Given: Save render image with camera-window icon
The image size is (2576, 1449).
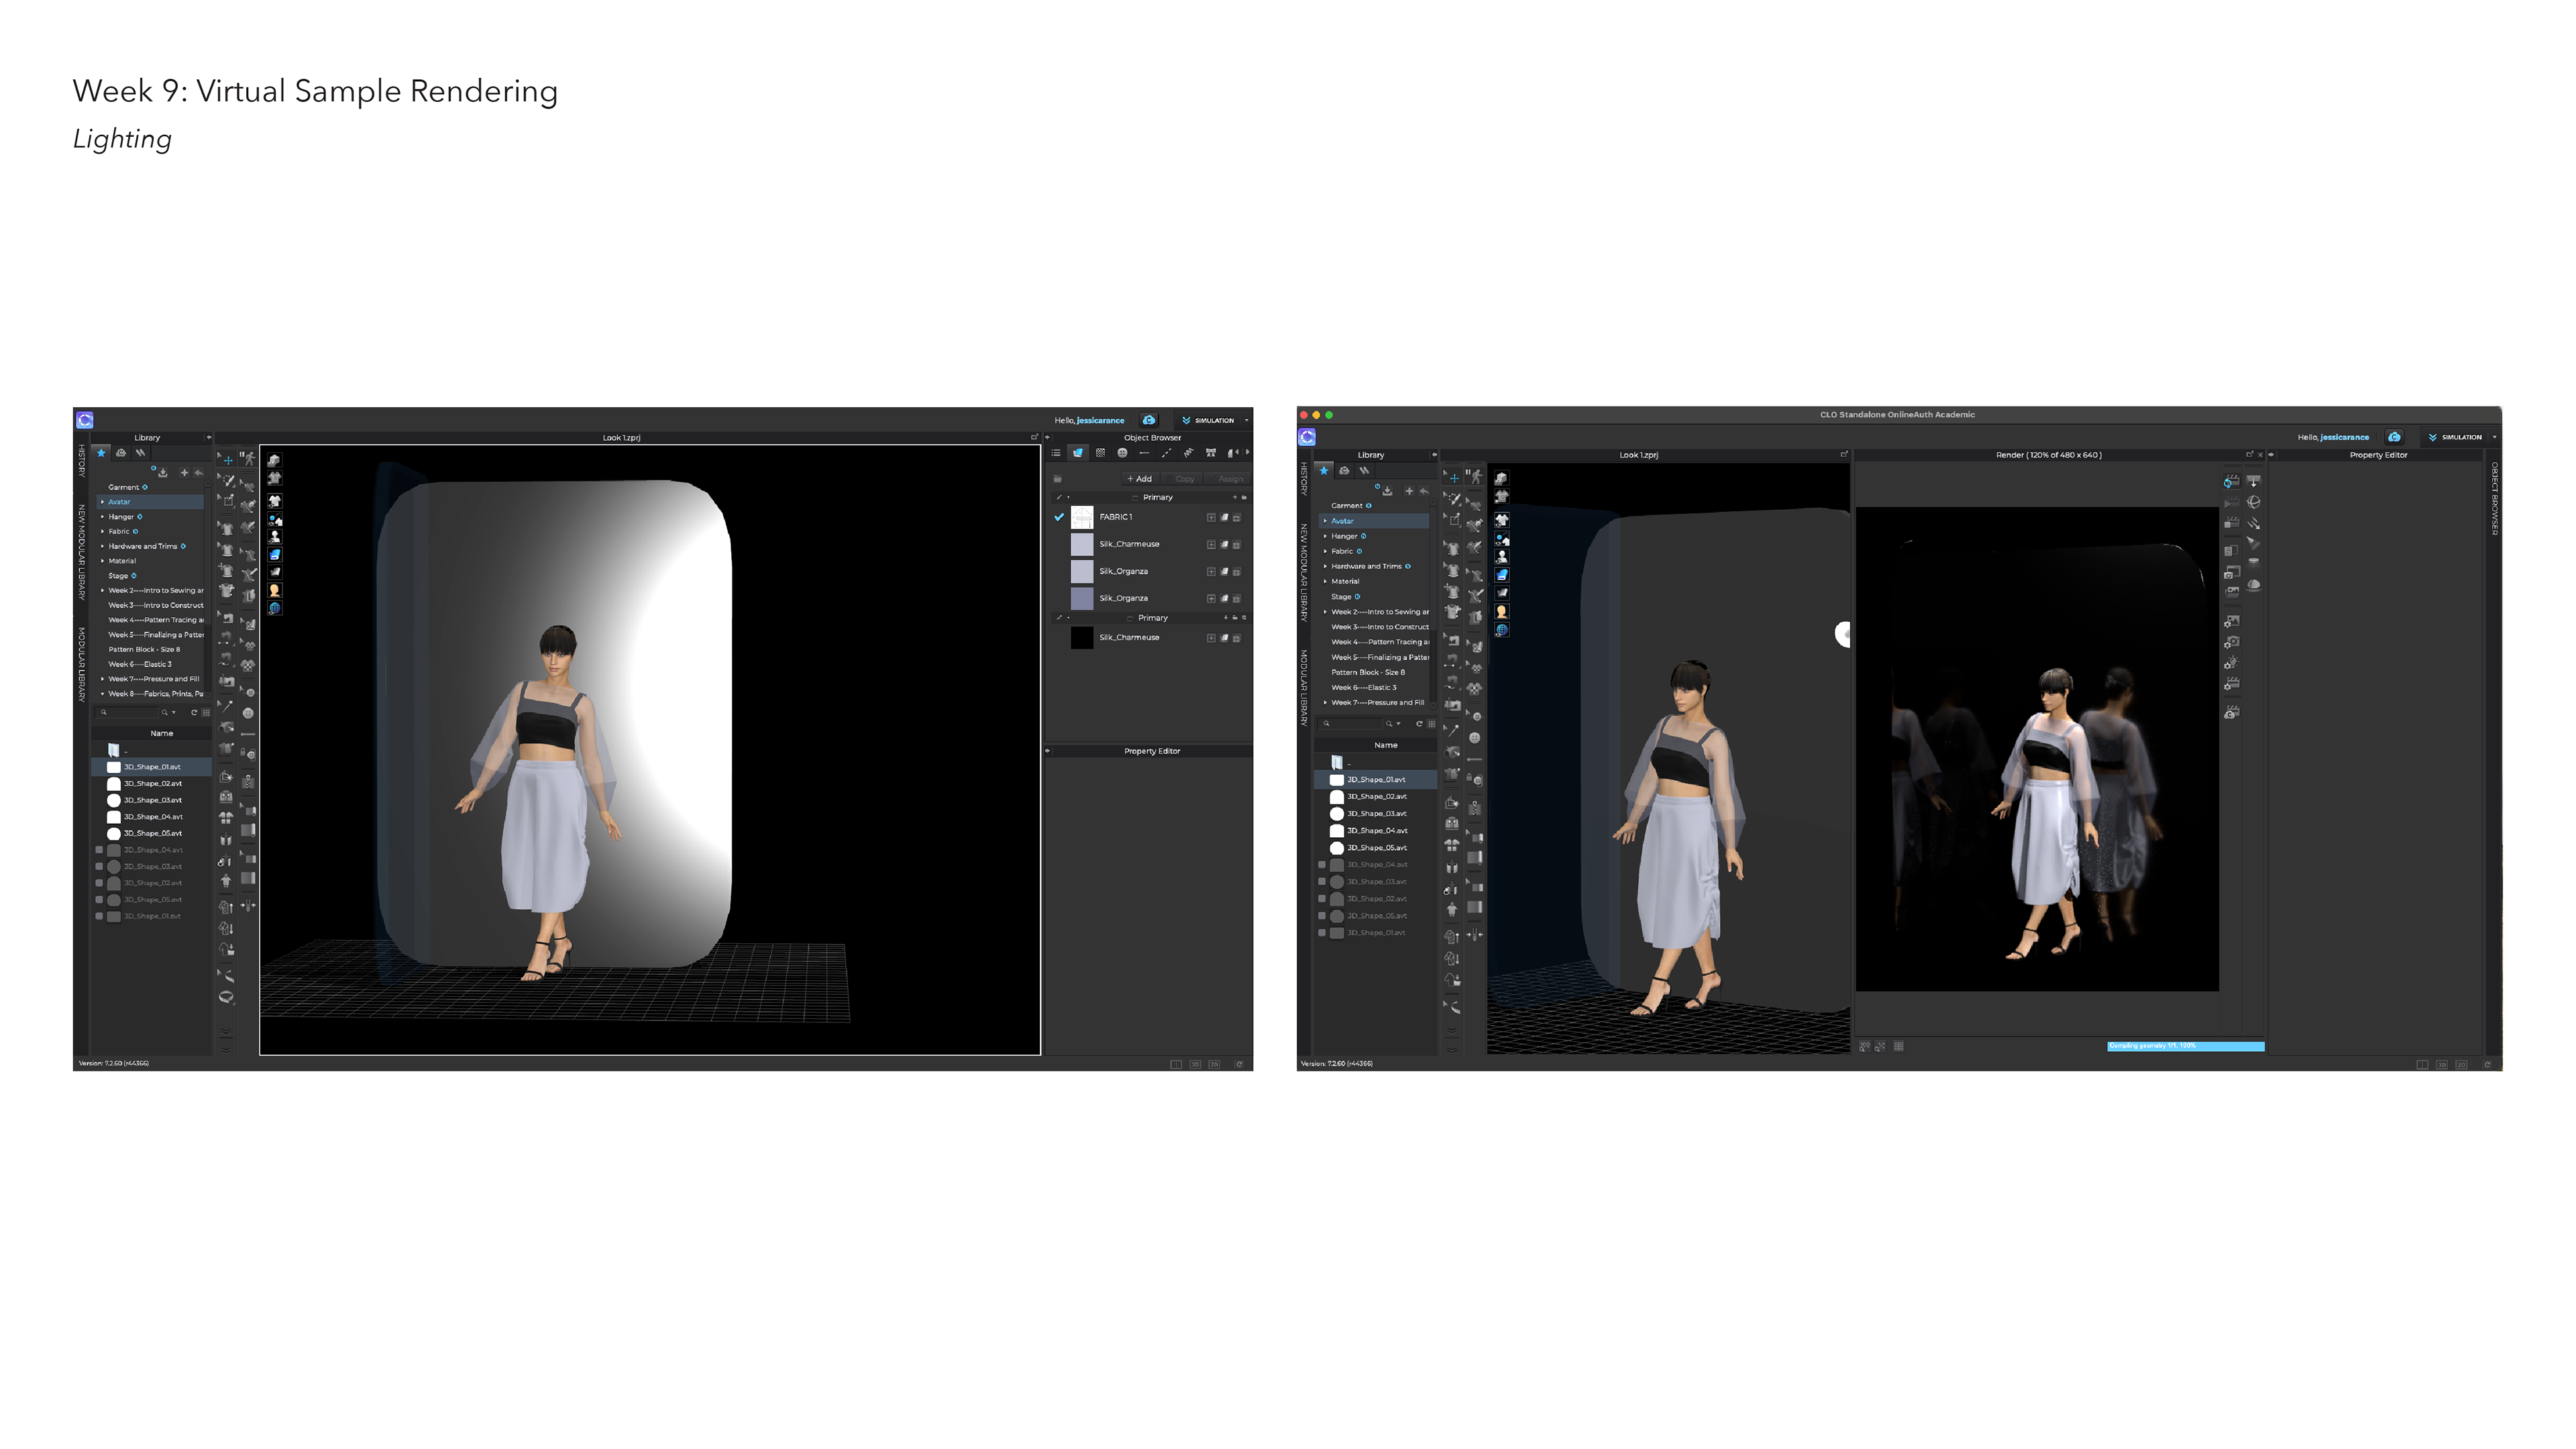Looking at the screenshot, I should click(x=2232, y=573).
